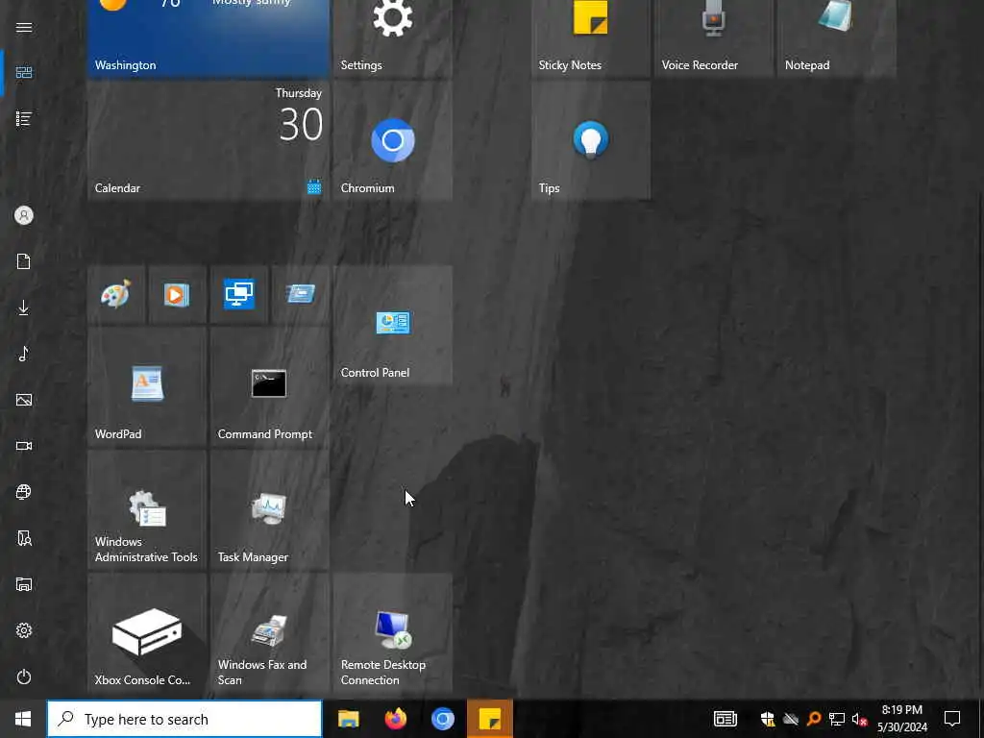Viewport: 984px width, 738px height.
Task: Open the Xbox Console Companion tile
Action: click(x=147, y=632)
